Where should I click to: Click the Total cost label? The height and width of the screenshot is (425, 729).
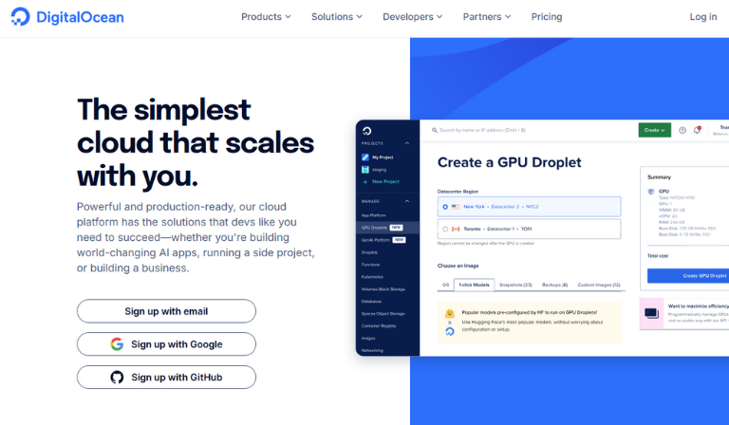tap(658, 256)
